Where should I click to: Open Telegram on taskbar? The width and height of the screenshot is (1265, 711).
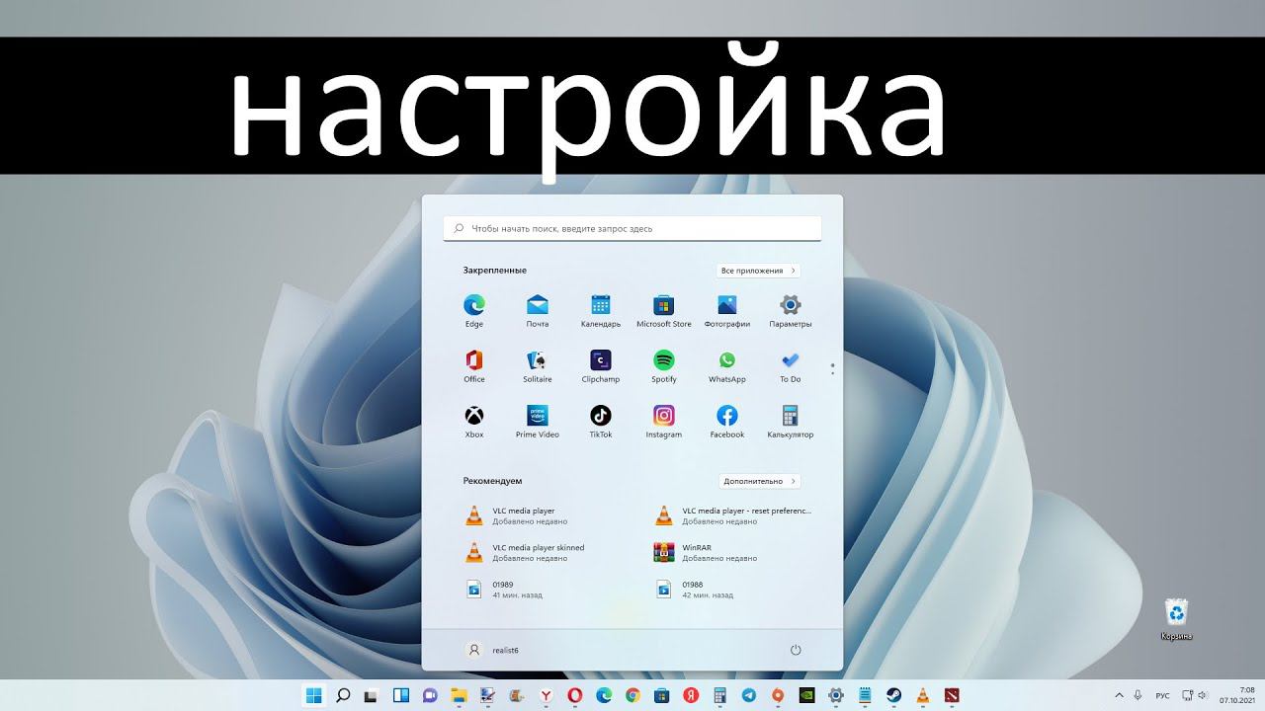pyautogui.click(x=748, y=695)
